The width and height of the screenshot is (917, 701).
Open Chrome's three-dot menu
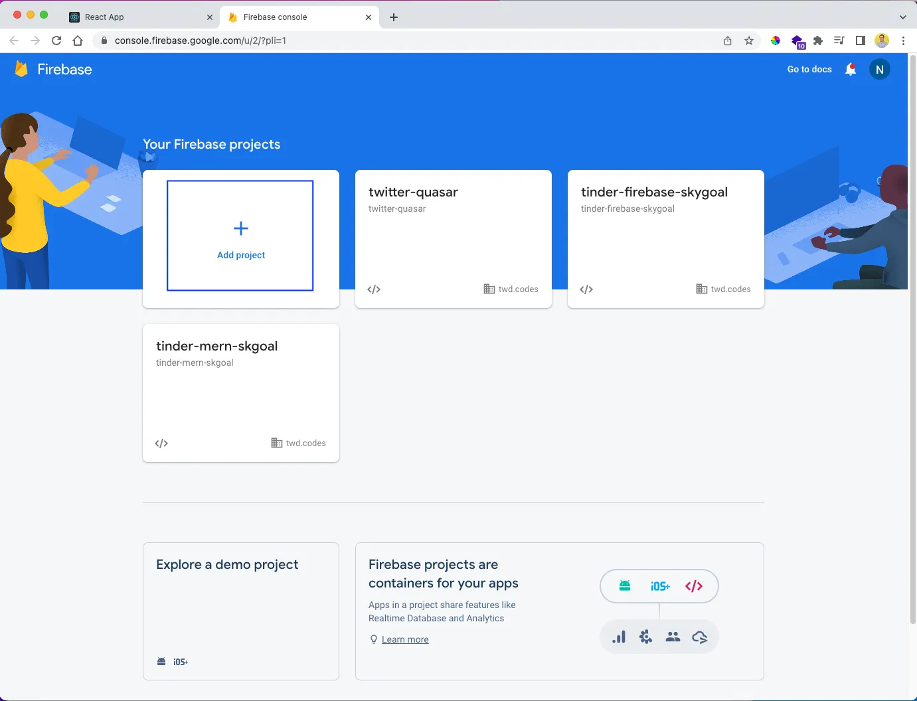point(903,40)
